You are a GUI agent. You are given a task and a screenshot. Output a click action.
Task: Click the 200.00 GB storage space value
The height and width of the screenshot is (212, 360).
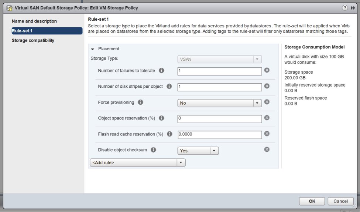(x=295, y=78)
